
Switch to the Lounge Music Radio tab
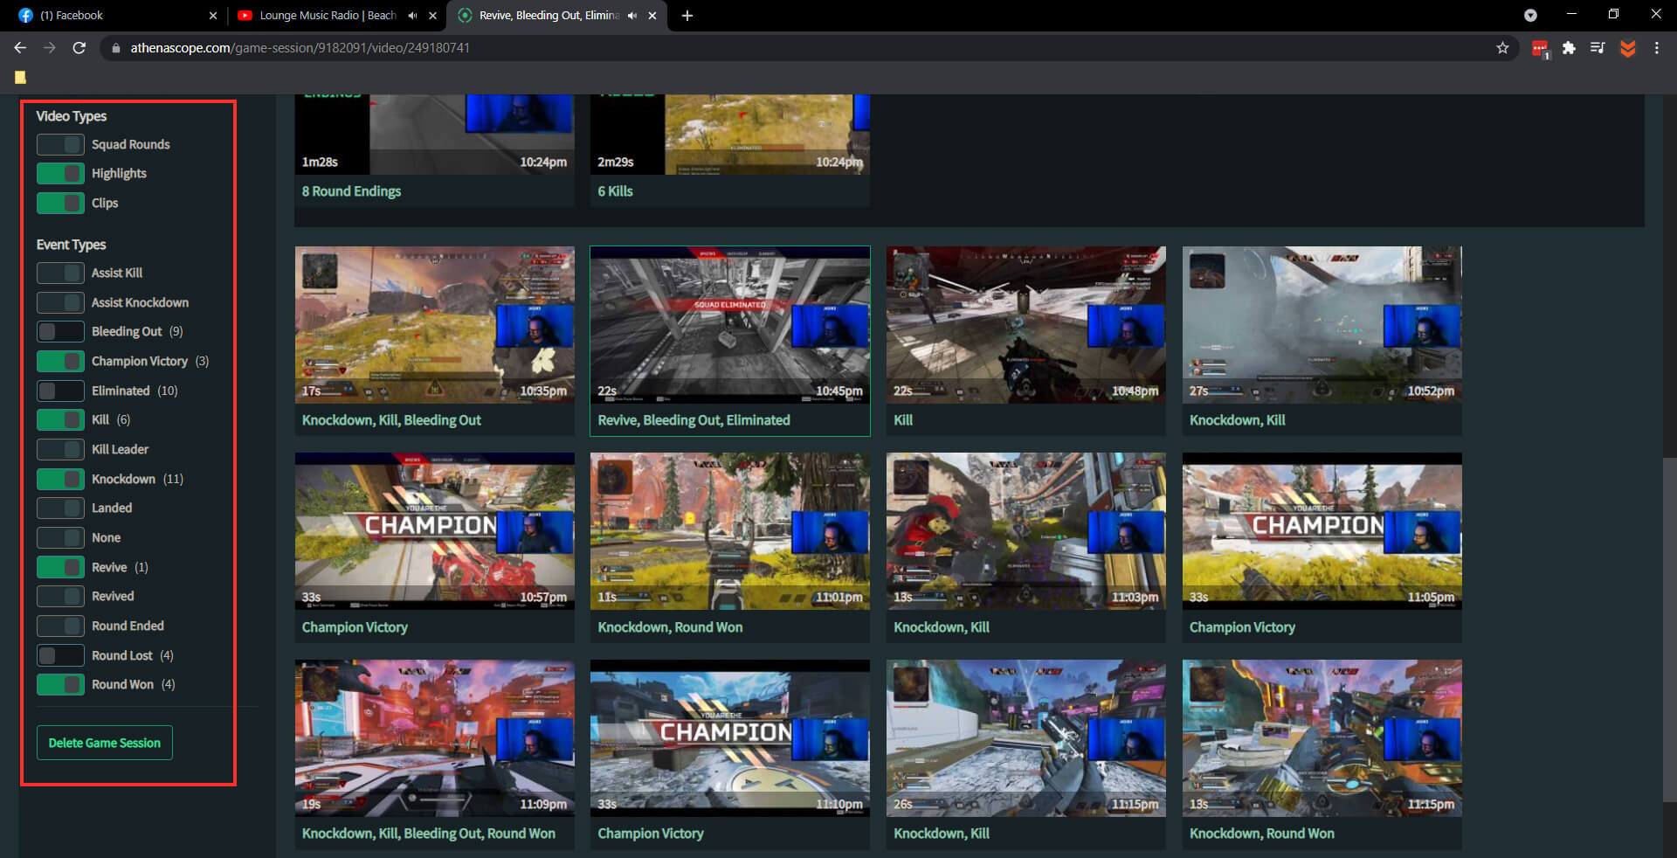point(336,16)
